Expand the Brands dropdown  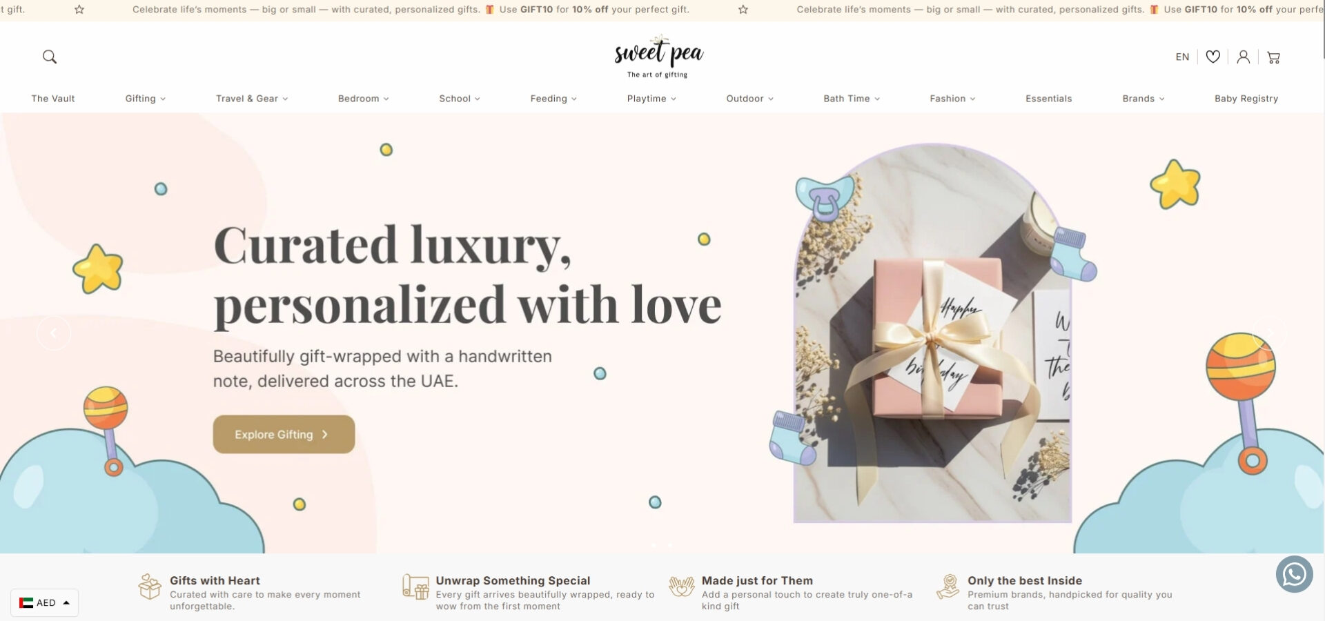point(1143,99)
